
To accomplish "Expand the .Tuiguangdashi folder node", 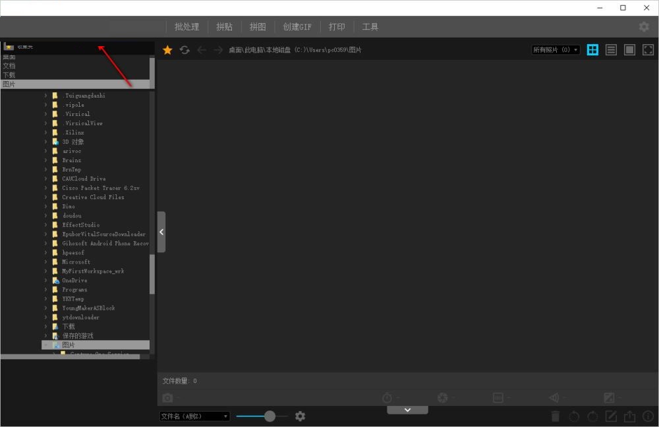I will (x=46, y=96).
